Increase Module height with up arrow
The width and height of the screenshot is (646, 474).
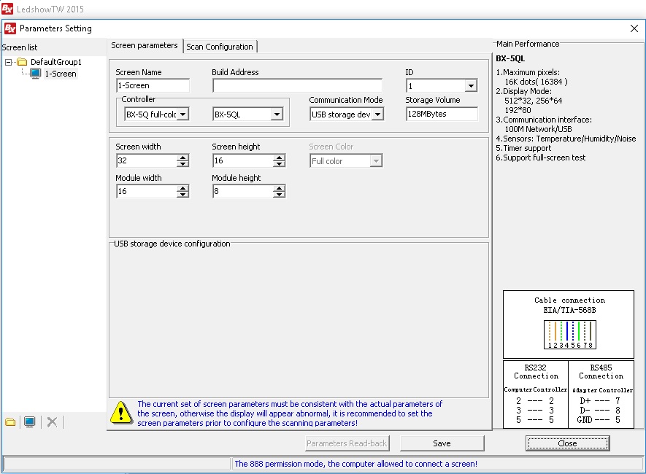pyautogui.click(x=279, y=188)
